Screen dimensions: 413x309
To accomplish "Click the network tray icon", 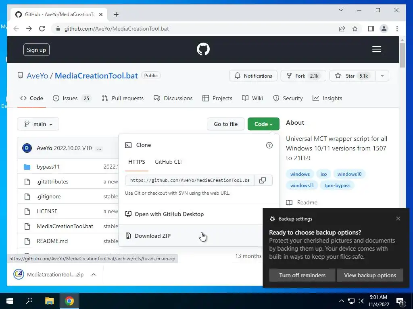I will pyautogui.click(x=351, y=301).
